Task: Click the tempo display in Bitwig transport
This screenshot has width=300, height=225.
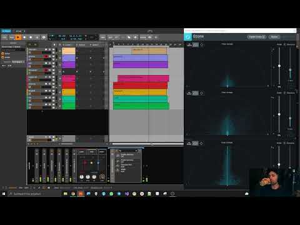Action: click(62, 36)
